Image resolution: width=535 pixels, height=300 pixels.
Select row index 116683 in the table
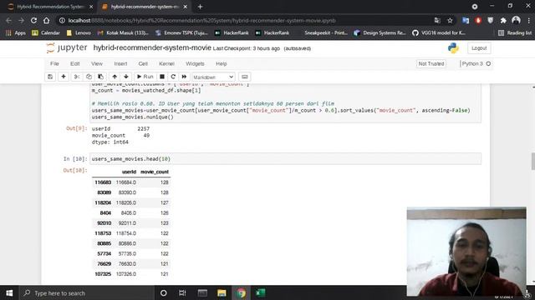pos(103,182)
